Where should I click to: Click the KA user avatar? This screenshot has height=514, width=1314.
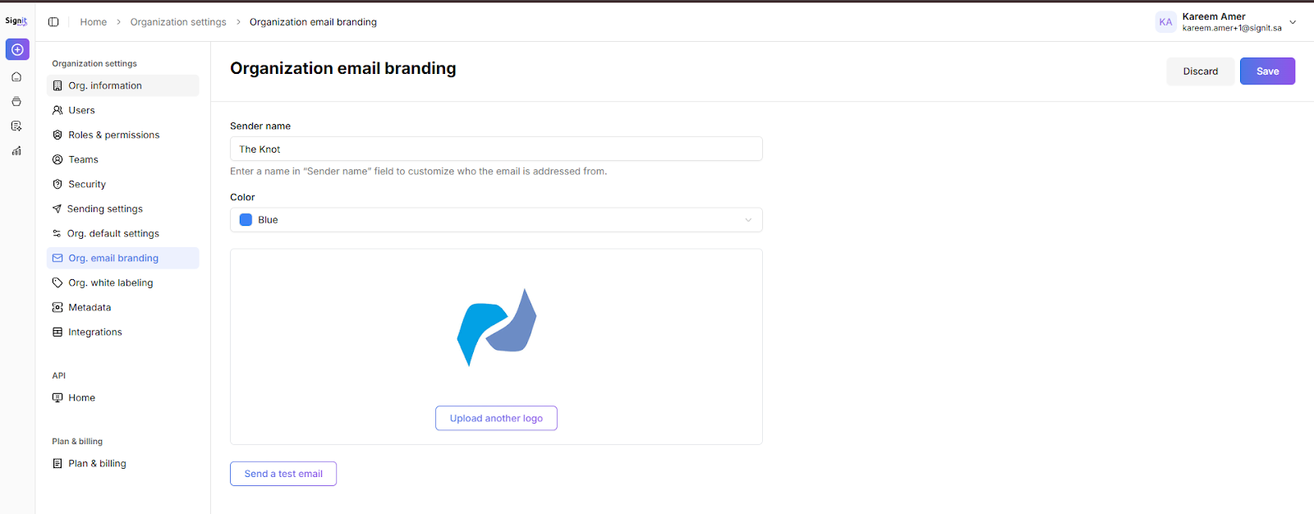click(x=1165, y=22)
